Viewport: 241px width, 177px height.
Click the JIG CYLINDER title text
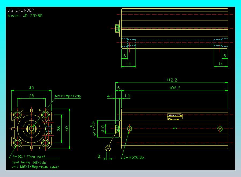[21, 10]
